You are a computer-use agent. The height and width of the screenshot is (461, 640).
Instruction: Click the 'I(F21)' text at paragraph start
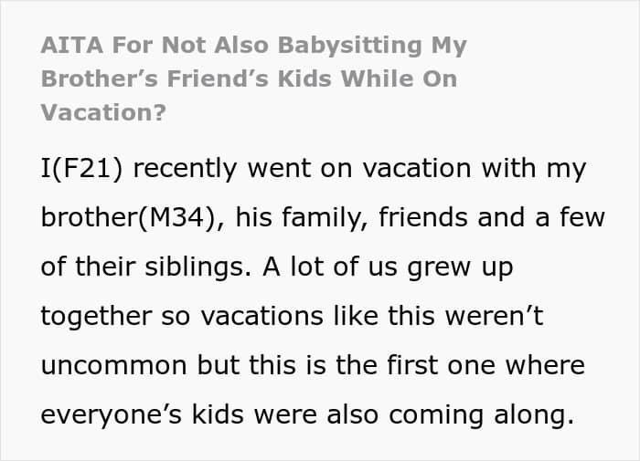point(81,168)
